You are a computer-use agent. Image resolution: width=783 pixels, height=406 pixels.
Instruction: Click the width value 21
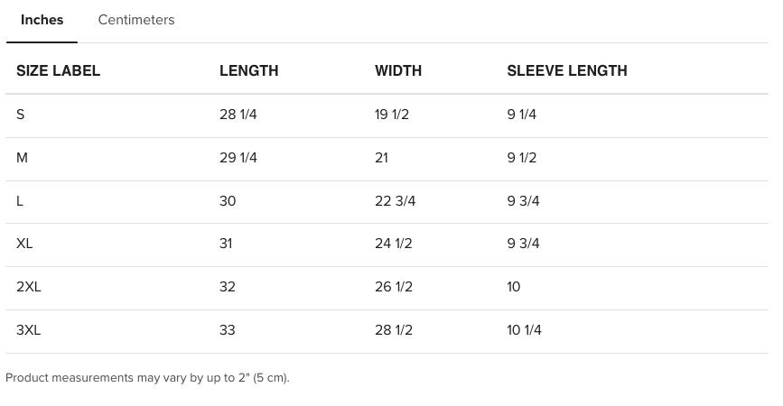pyautogui.click(x=381, y=158)
